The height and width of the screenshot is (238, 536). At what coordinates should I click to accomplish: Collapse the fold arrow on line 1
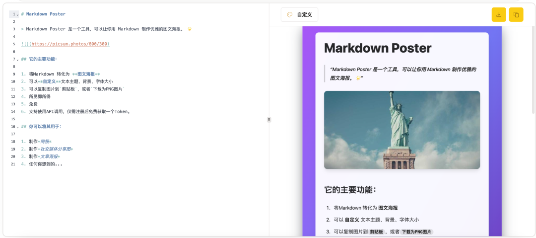18,14
